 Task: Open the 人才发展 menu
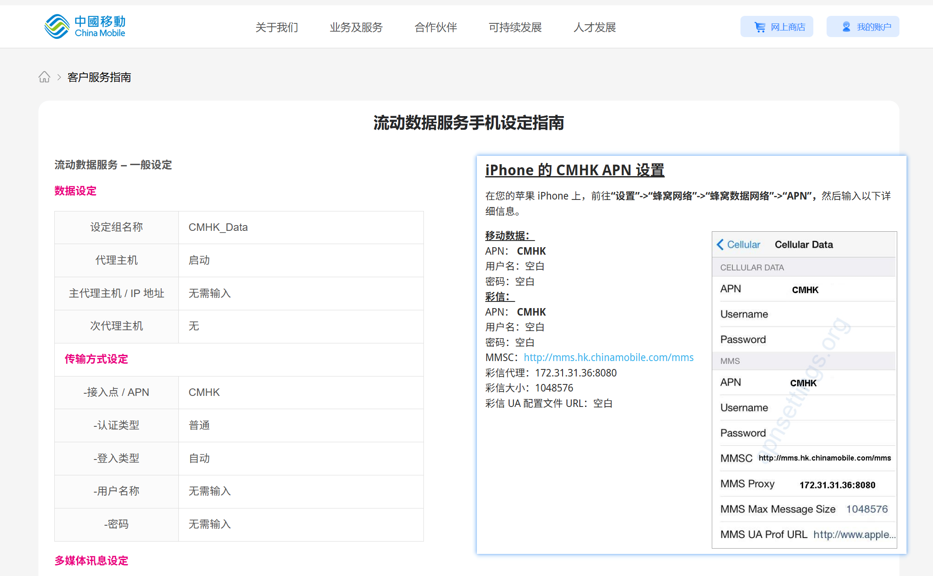click(594, 27)
